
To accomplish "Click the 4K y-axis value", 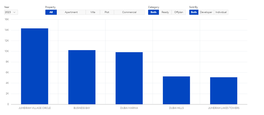I will tap(7, 83).
